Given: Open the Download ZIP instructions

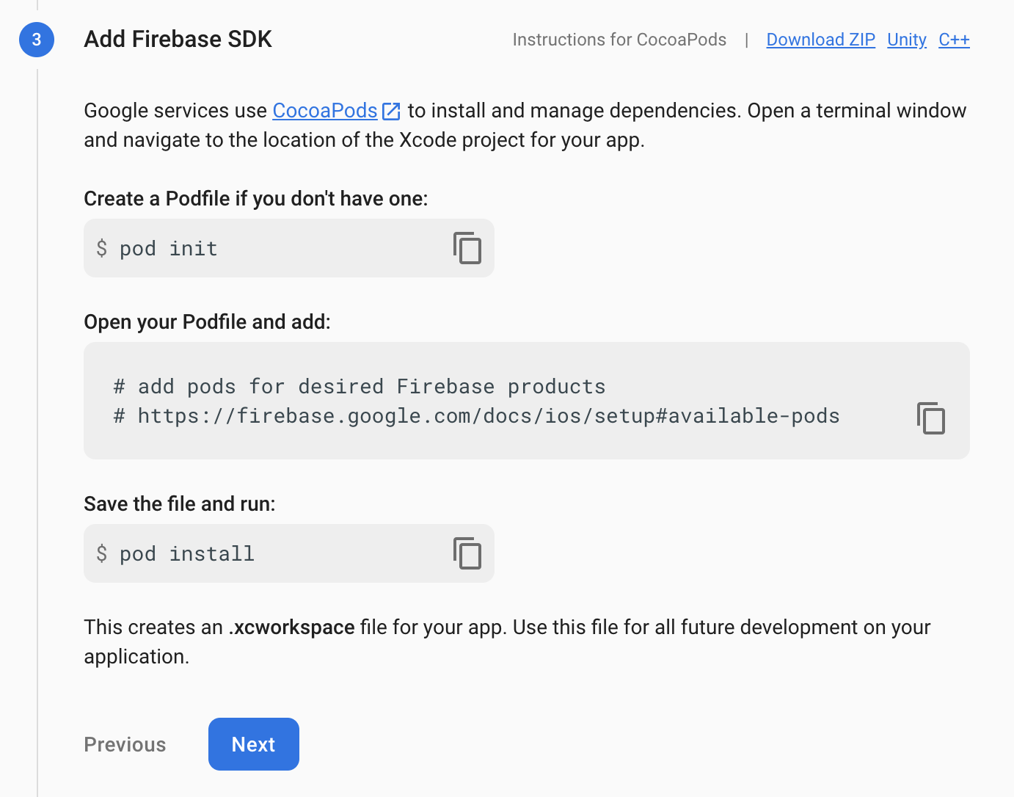Looking at the screenshot, I should point(820,40).
